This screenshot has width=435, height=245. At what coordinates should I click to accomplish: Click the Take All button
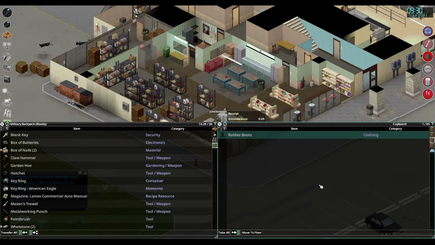224,233
